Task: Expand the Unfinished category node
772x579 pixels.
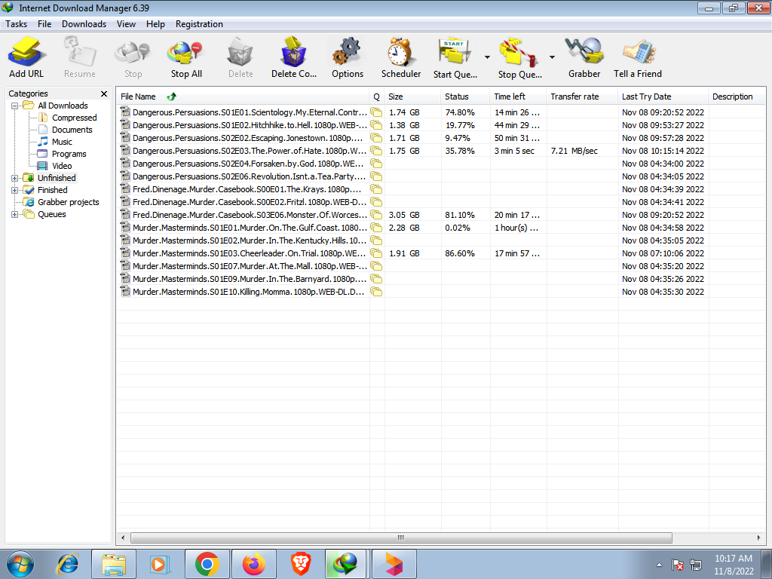Action: [15, 178]
